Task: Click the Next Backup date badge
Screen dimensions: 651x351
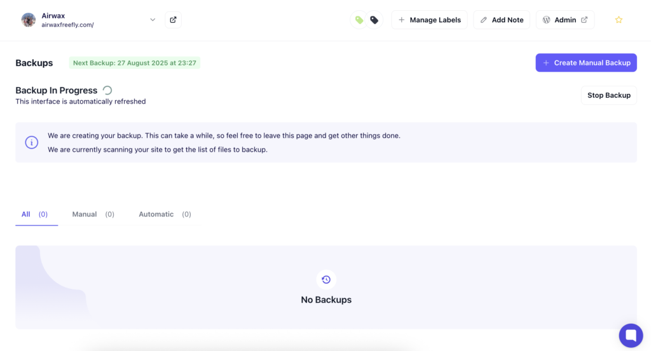Action: pyautogui.click(x=135, y=63)
